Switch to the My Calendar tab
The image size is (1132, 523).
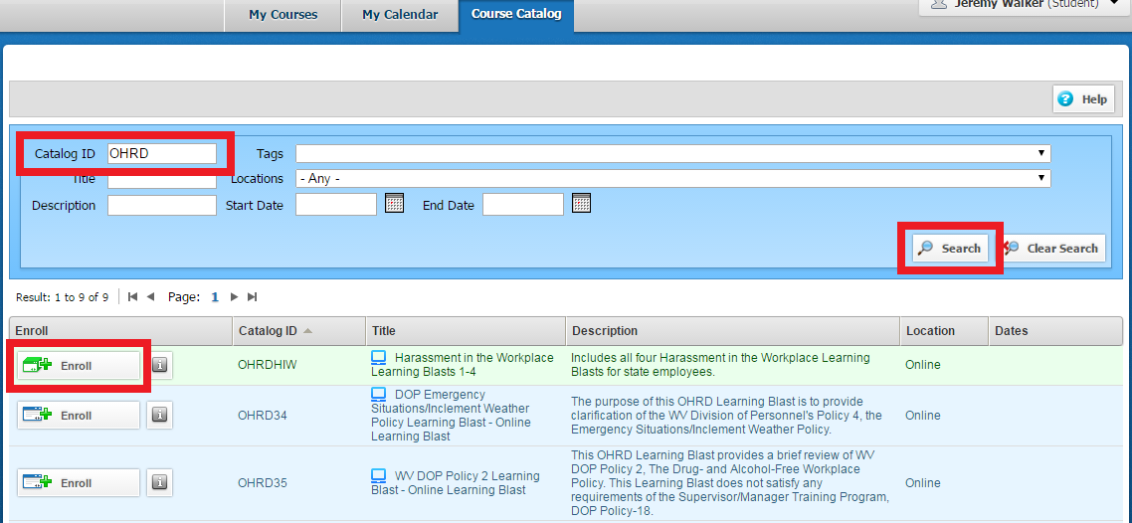(400, 15)
